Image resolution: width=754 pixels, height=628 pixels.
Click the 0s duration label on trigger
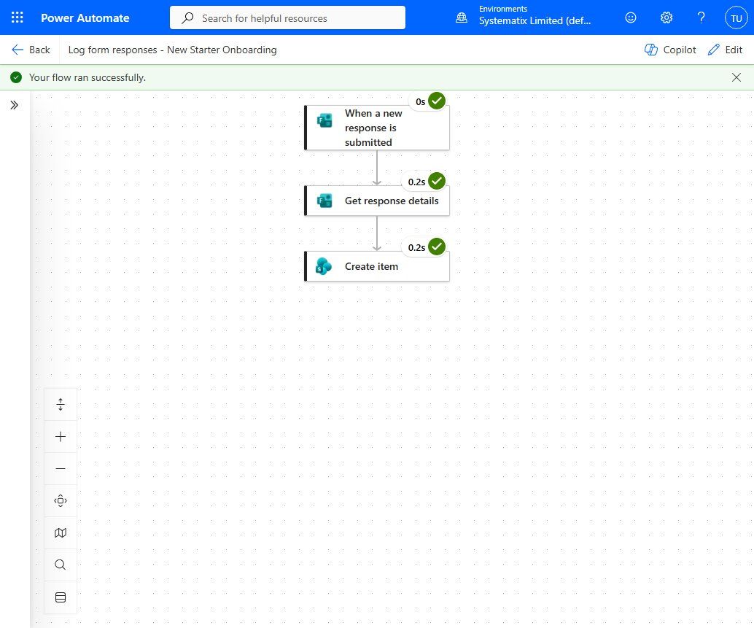coord(420,102)
